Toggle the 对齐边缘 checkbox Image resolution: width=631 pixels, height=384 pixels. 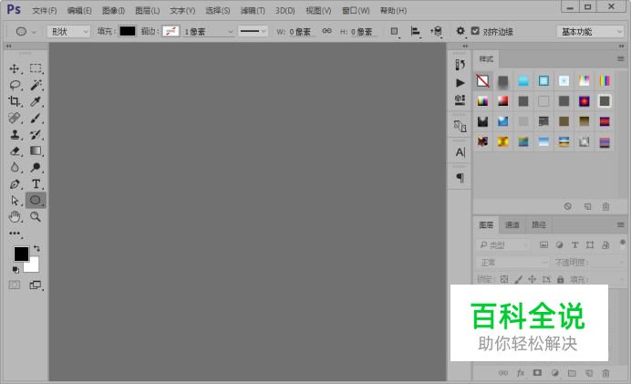click(475, 31)
